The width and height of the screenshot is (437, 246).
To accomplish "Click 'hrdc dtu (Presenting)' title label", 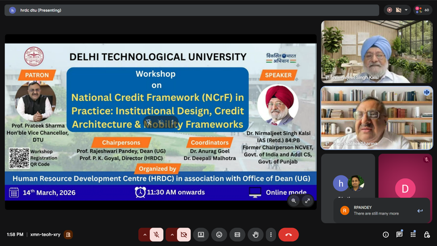I will click(41, 10).
